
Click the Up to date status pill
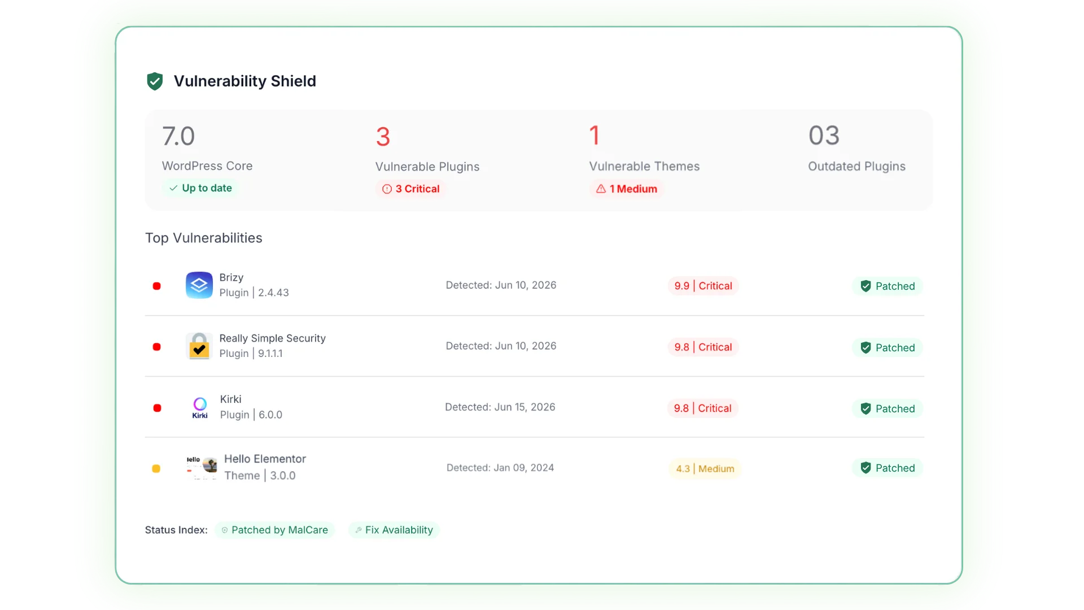pos(200,188)
